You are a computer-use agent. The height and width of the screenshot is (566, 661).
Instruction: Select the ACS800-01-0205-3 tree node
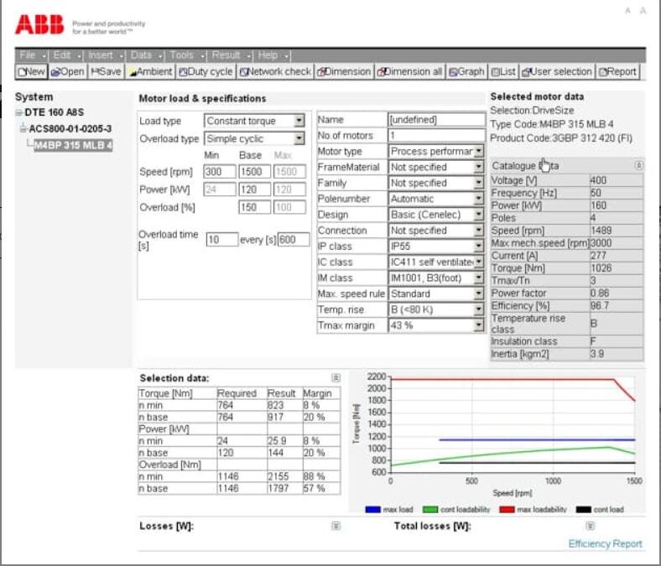(70, 128)
